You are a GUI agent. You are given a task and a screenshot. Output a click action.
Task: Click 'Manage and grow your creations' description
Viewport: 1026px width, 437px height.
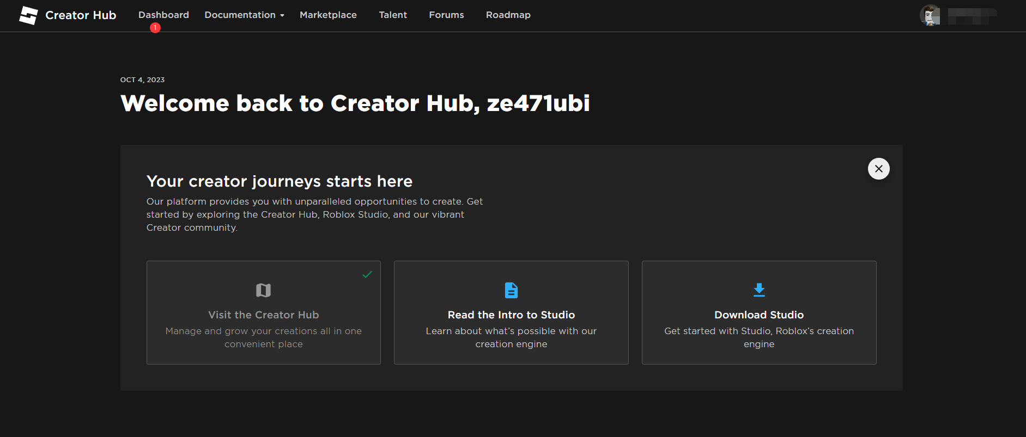pyautogui.click(x=264, y=337)
